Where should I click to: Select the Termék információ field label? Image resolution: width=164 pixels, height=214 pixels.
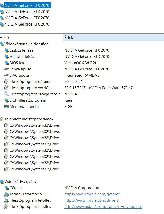[26, 194]
